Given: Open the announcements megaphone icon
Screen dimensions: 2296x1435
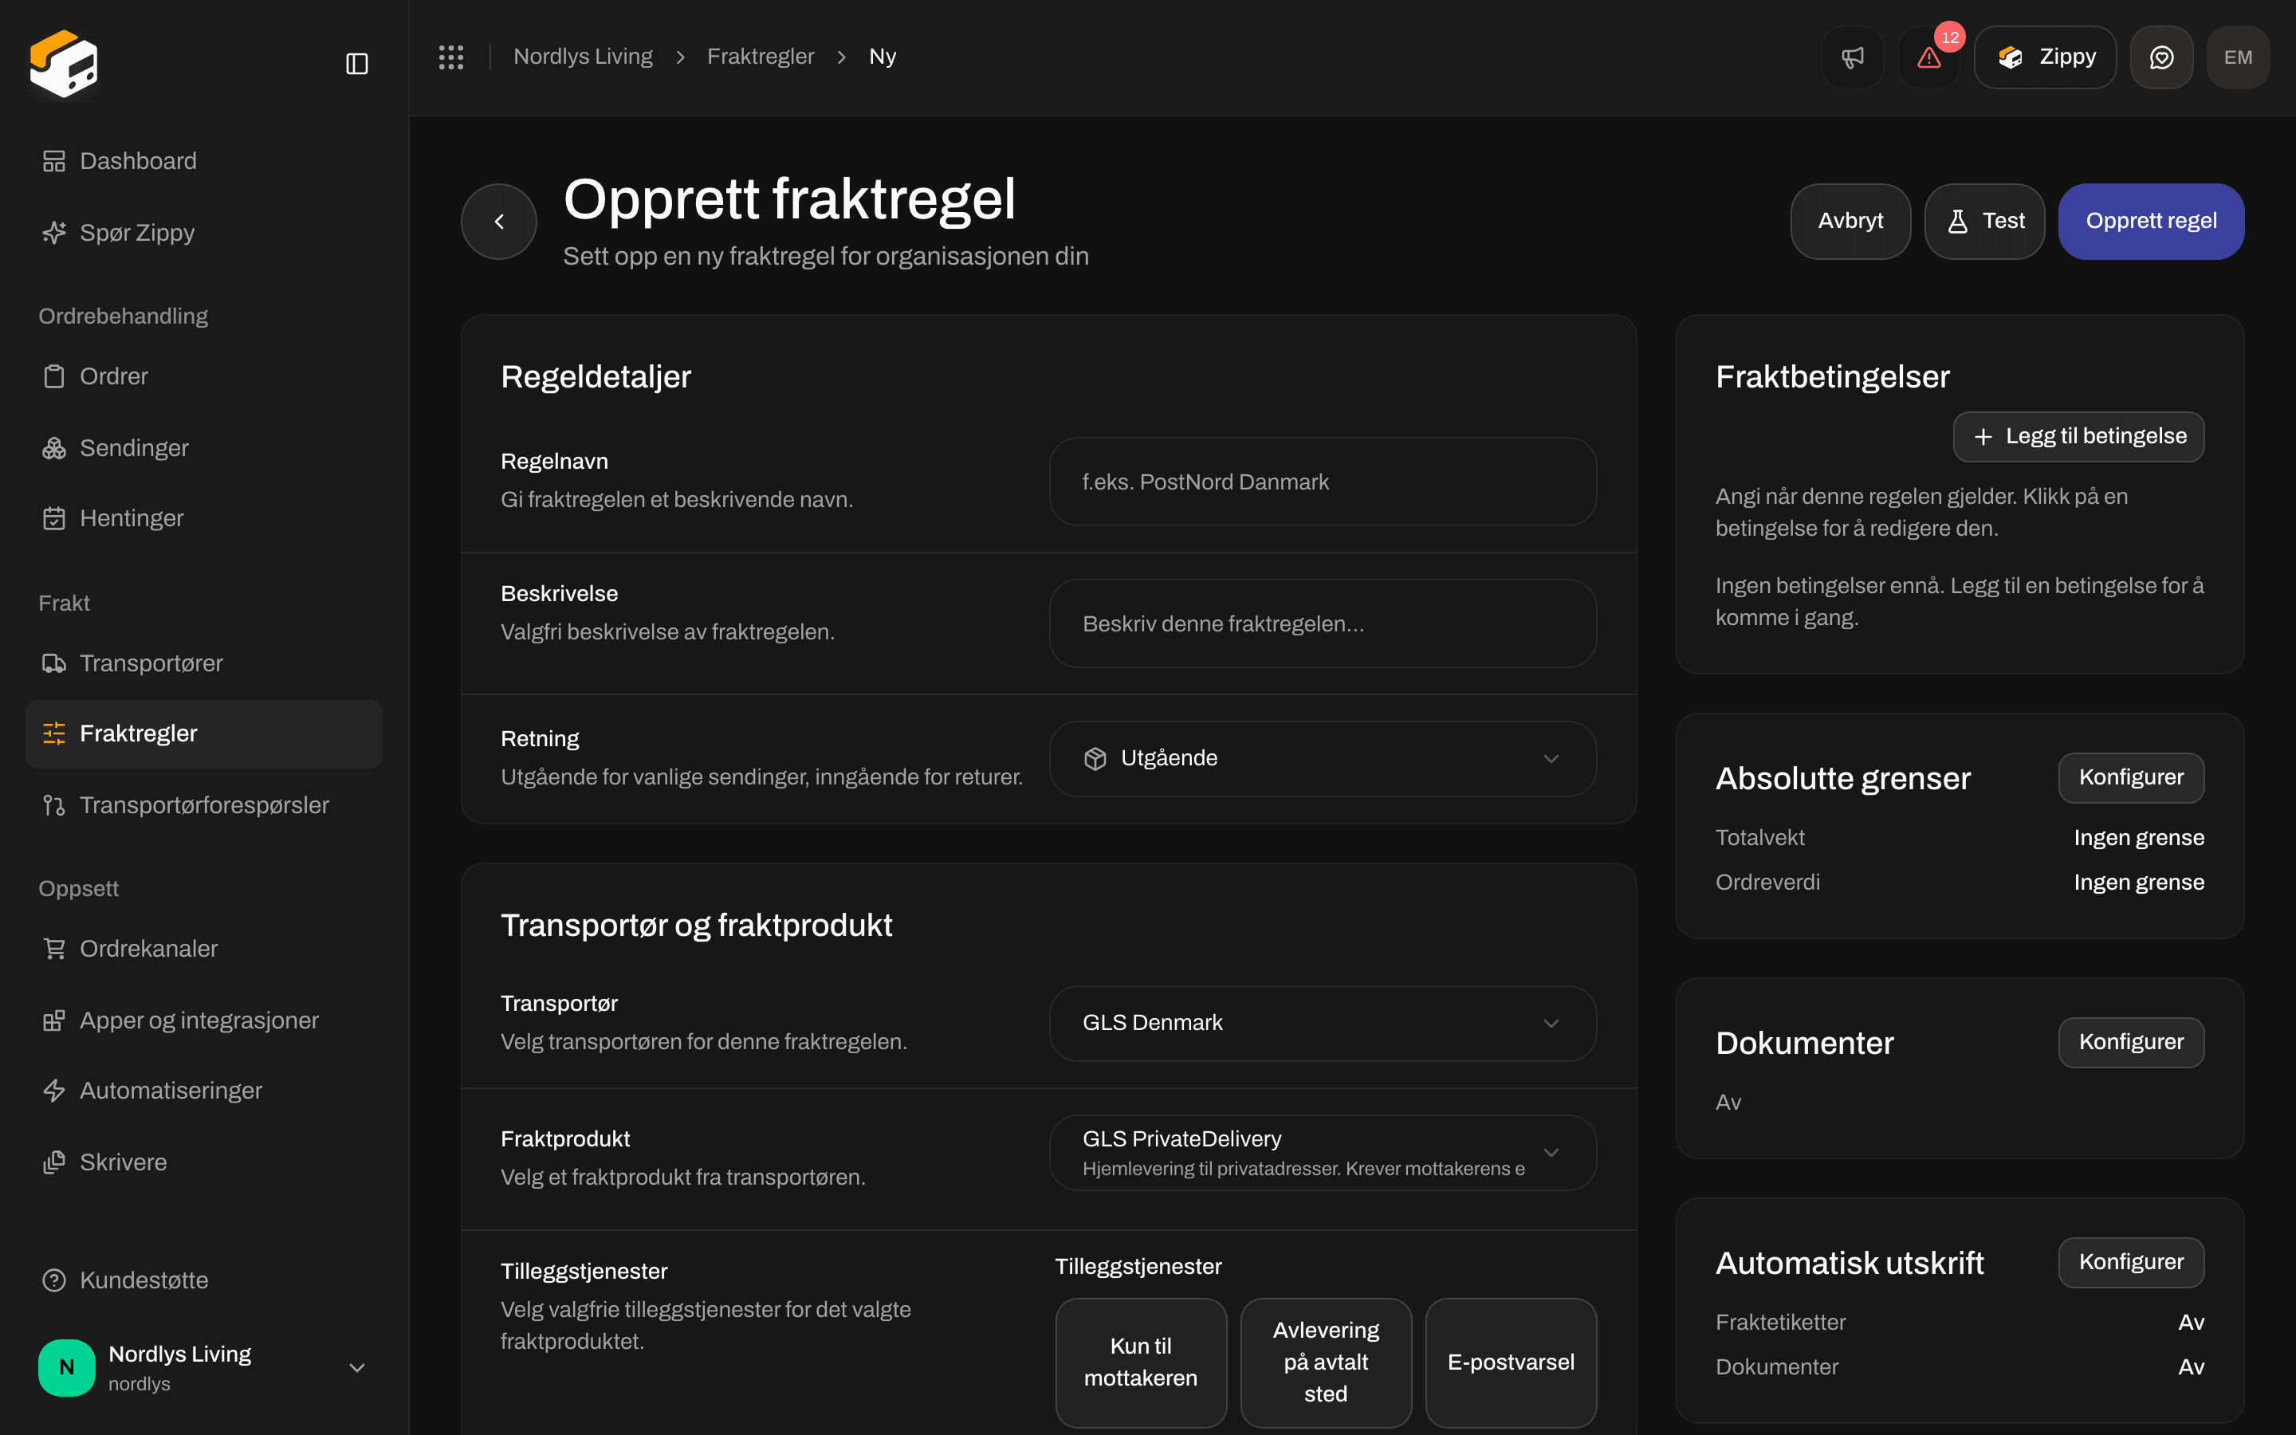Looking at the screenshot, I should [x=1852, y=57].
